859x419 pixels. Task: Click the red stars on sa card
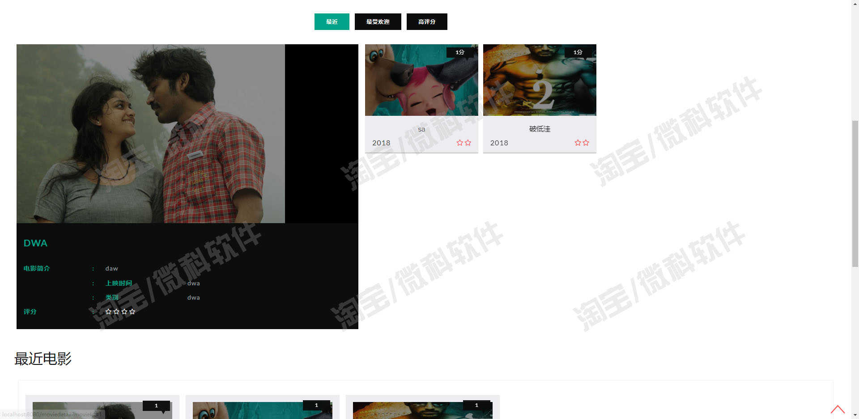click(464, 143)
